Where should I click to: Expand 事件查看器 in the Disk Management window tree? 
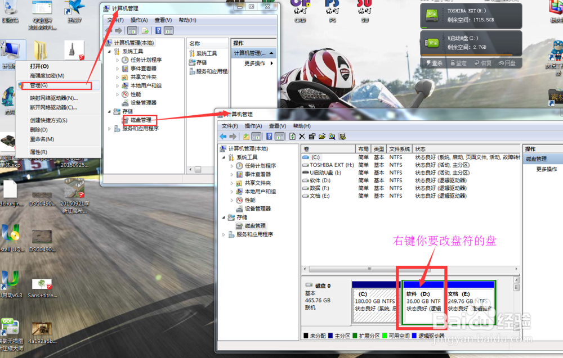(231, 175)
